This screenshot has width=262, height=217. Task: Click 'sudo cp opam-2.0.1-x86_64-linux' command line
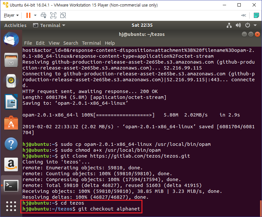pos(117,144)
